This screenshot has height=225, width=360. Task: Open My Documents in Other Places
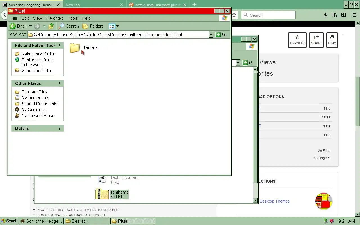[x=35, y=98]
